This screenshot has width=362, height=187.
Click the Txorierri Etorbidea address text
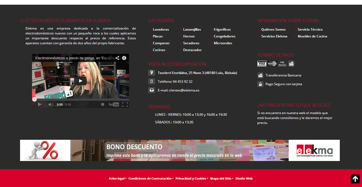pos(197,73)
